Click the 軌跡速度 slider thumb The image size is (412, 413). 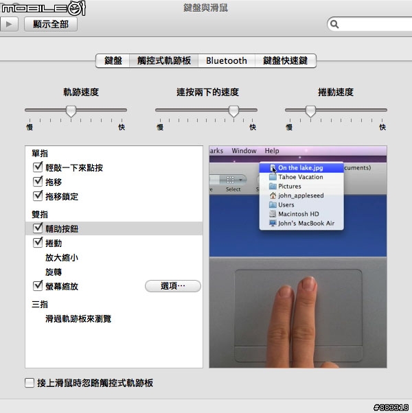click(x=71, y=111)
